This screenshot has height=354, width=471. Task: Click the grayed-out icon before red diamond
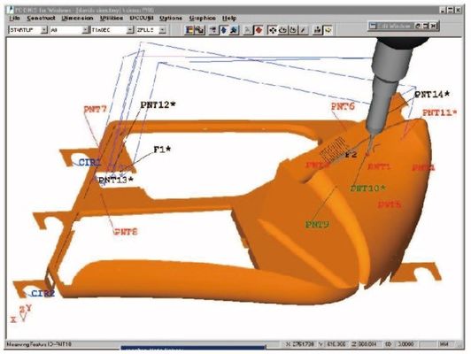point(248,30)
